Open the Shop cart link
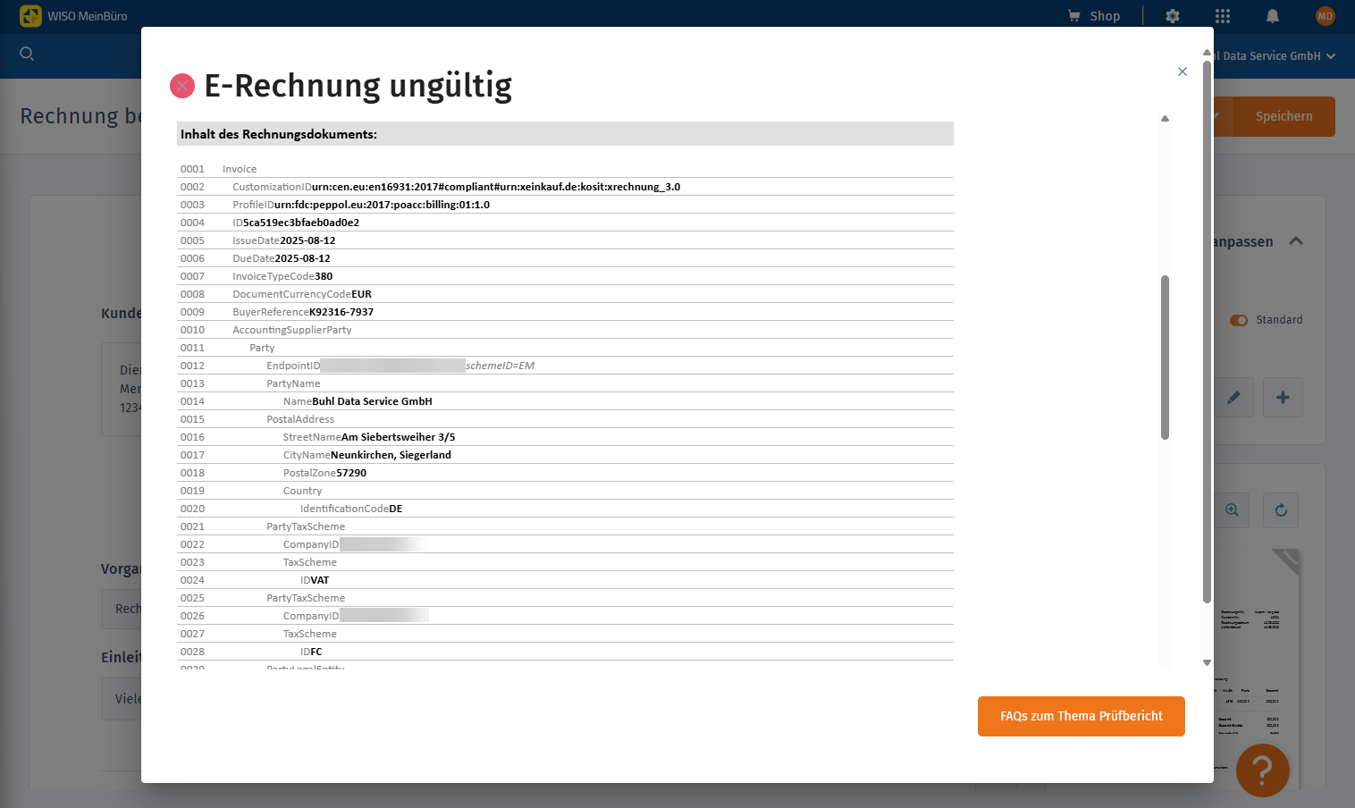Screen dimensions: 1355x808 point(1094,16)
